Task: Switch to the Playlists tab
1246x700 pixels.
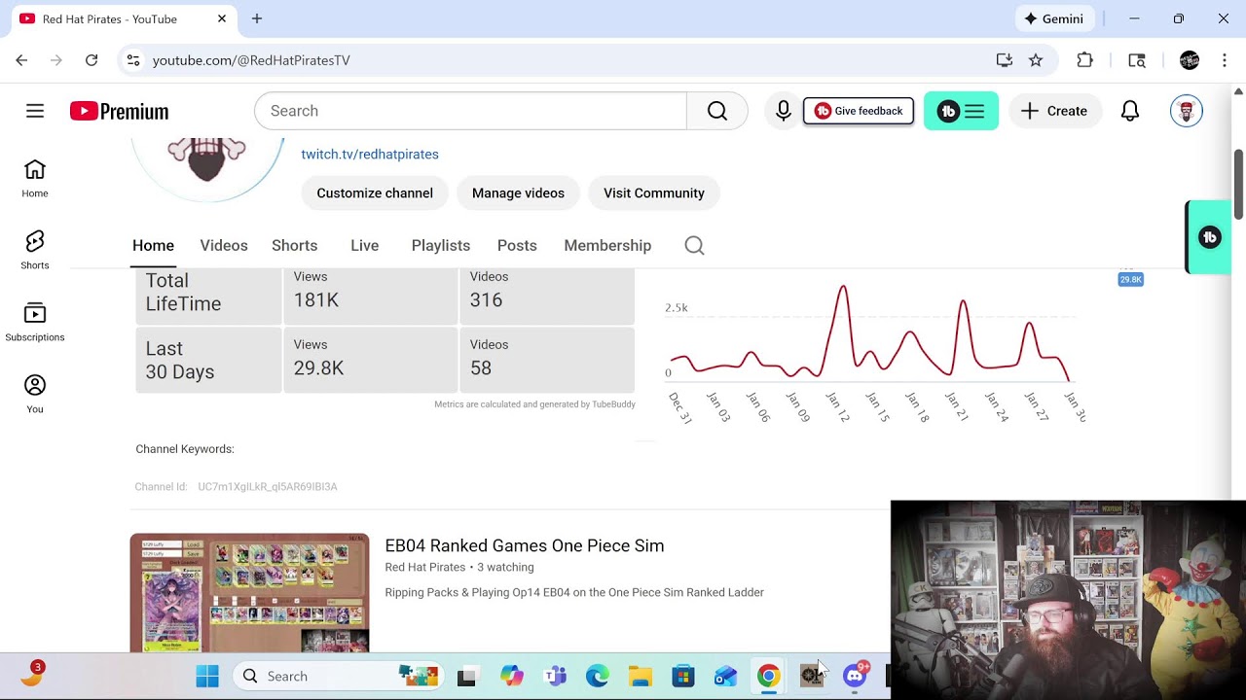Action: (x=441, y=246)
